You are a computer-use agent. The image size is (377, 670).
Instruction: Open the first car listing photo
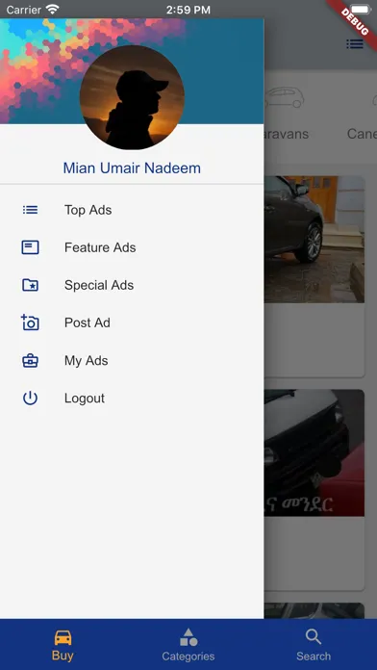pyautogui.click(x=314, y=240)
